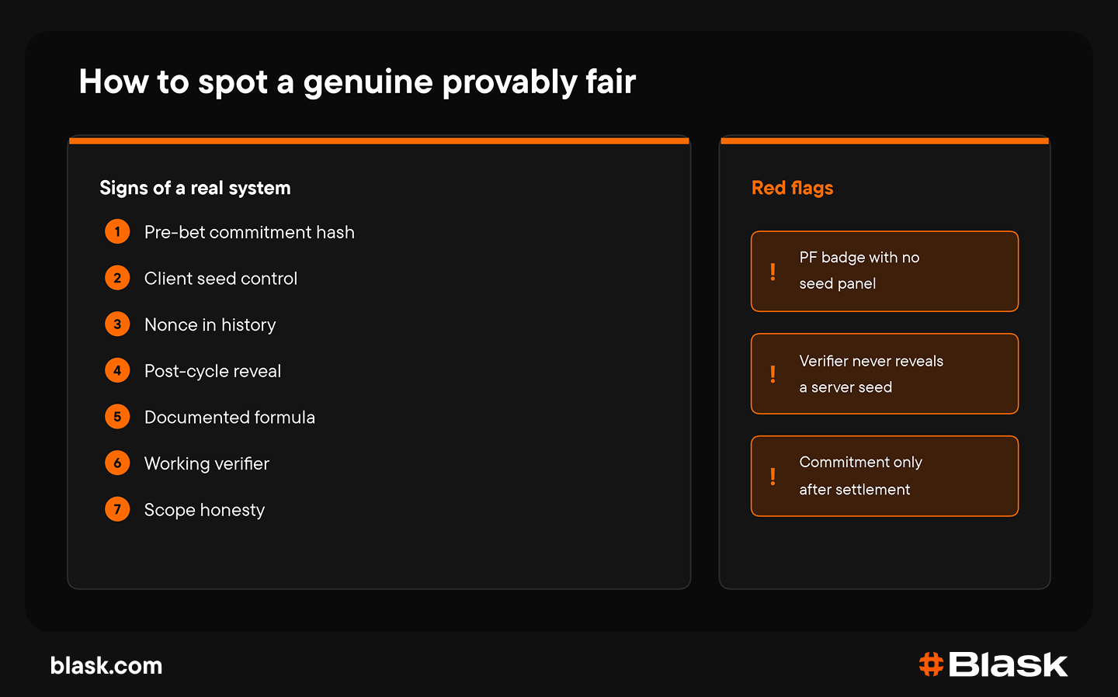Click the Scope honesty text
1118x697 pixels.
[x=204, y=510]
